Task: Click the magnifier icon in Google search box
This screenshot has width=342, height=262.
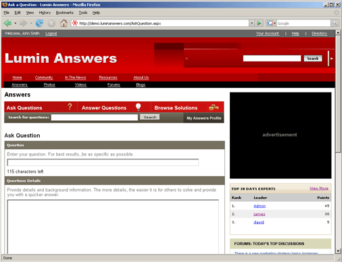Action: [x=335, y=23]
